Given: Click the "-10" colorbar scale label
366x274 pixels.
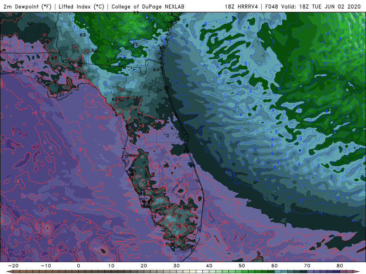Looking at the screenshot, I should [x=46, y=266].
